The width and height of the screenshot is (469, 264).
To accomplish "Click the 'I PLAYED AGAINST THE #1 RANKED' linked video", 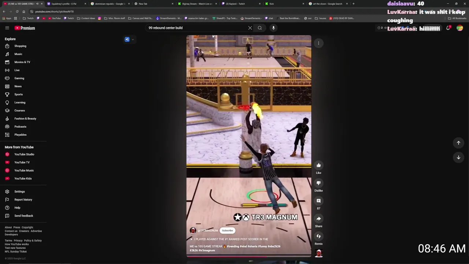I will [229, 239].
